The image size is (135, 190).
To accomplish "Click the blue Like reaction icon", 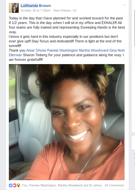I will click(10, 185).
